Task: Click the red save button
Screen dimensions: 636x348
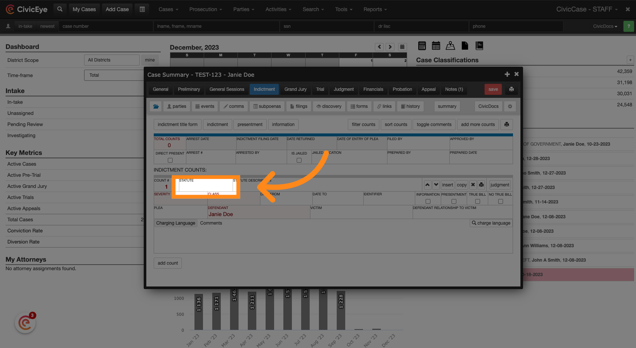Action: [493, 89]
